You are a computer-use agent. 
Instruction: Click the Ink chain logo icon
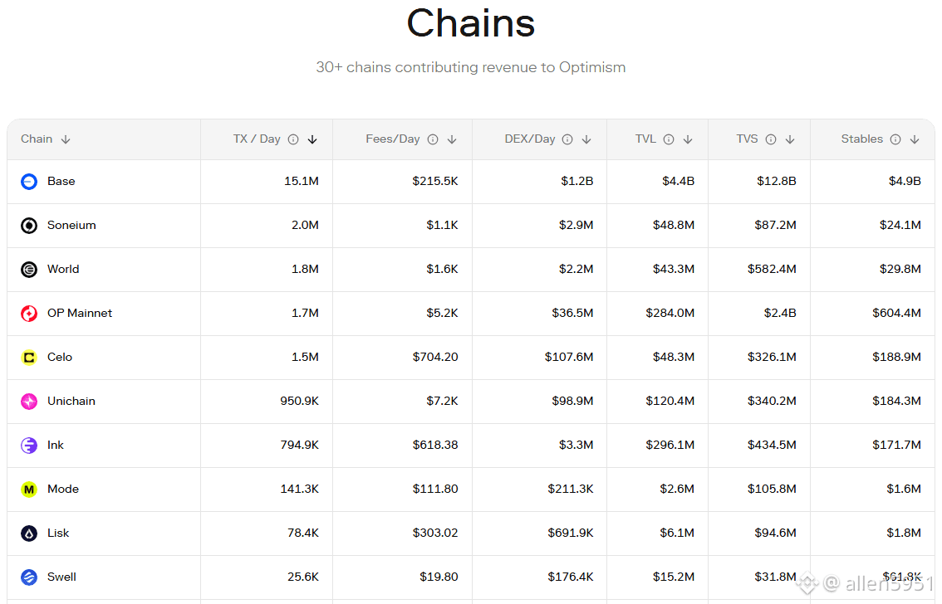pyautogui.click(x=29, y=446)
